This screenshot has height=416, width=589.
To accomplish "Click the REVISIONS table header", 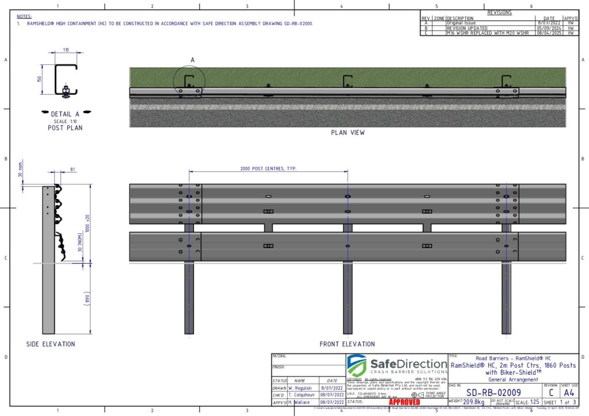I will [499, 13].
